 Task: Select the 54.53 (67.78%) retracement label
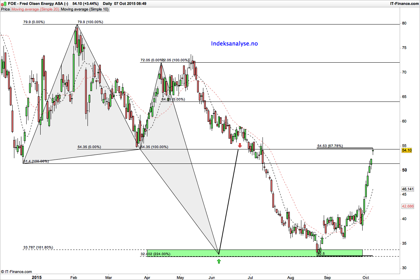(330, 146)
